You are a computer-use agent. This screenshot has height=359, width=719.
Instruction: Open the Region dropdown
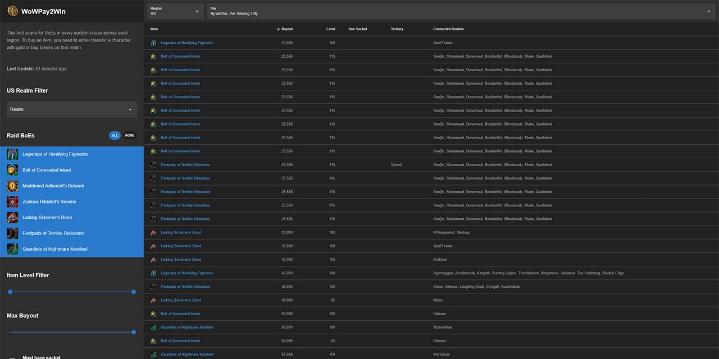(x=175, y=11)
